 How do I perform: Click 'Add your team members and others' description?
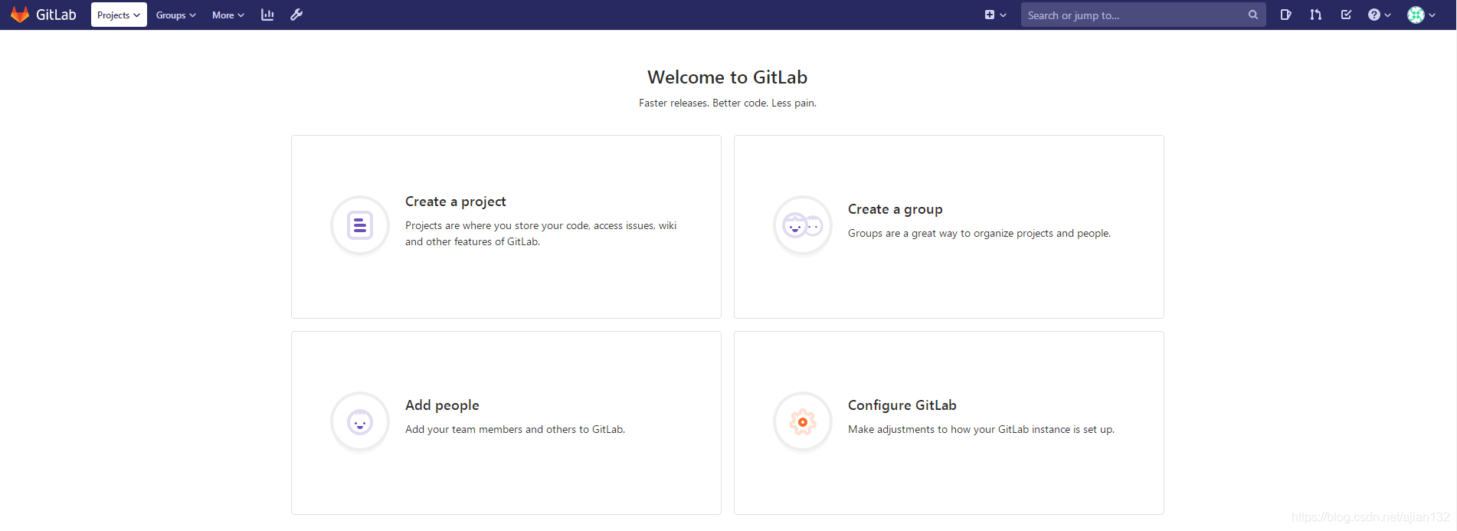pos(515,429)
